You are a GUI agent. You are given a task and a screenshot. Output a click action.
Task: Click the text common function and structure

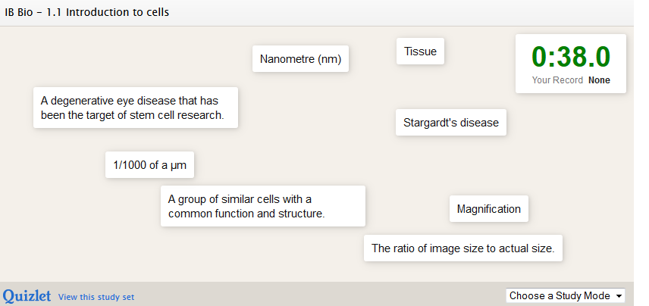click(x=246, y=214)
